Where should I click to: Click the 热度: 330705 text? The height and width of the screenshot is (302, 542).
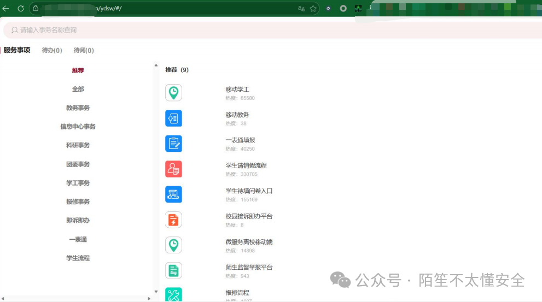pyautogui.click(x=241, y=174)
